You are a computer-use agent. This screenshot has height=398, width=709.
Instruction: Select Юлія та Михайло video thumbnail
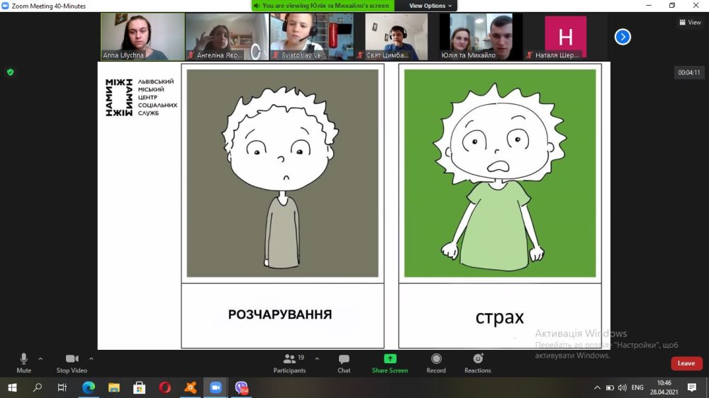tap(481, 37)
